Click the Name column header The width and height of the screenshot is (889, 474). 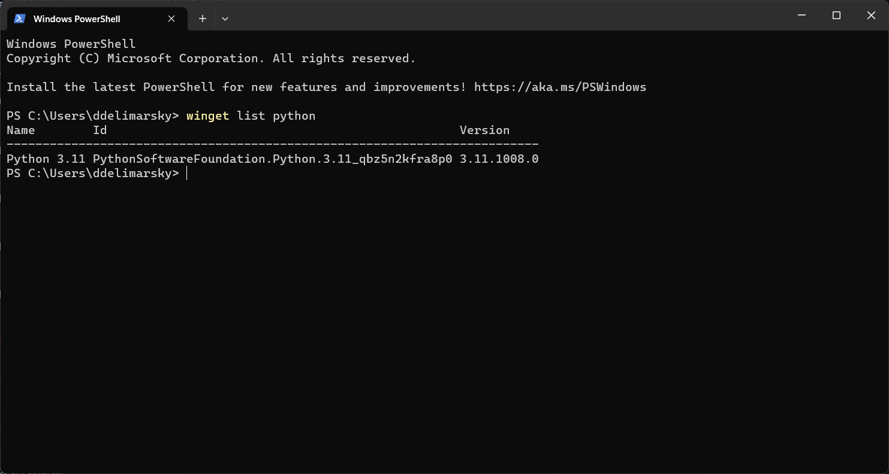(20, 130)
